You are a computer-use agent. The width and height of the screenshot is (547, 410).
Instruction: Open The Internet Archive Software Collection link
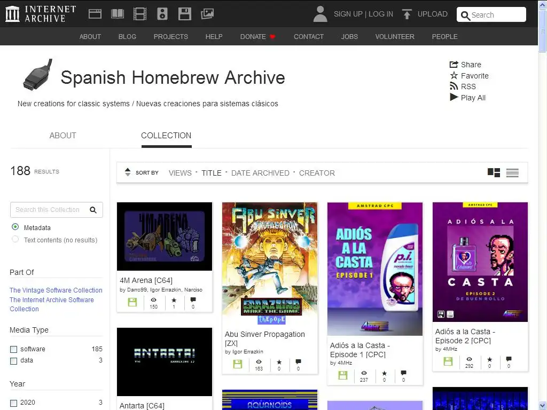[52, 304]
